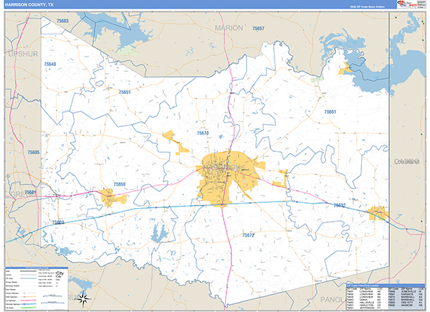Click the ZIP code 75692 label

pos(340,205)
